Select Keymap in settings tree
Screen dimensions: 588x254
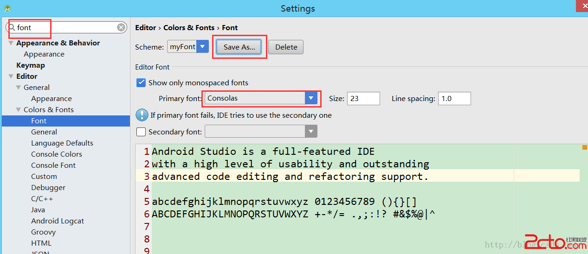[x=31, y=65]
